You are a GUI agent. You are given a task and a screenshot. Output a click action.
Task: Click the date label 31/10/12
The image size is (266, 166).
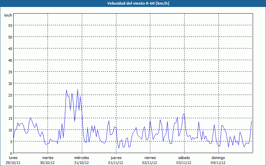click(x=81, y=163)
